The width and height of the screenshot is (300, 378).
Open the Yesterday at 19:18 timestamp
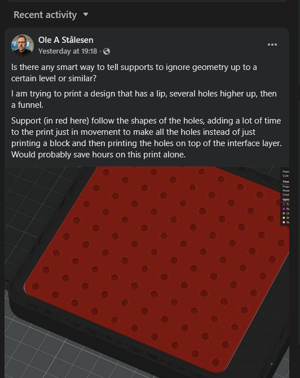click(68, 51)
